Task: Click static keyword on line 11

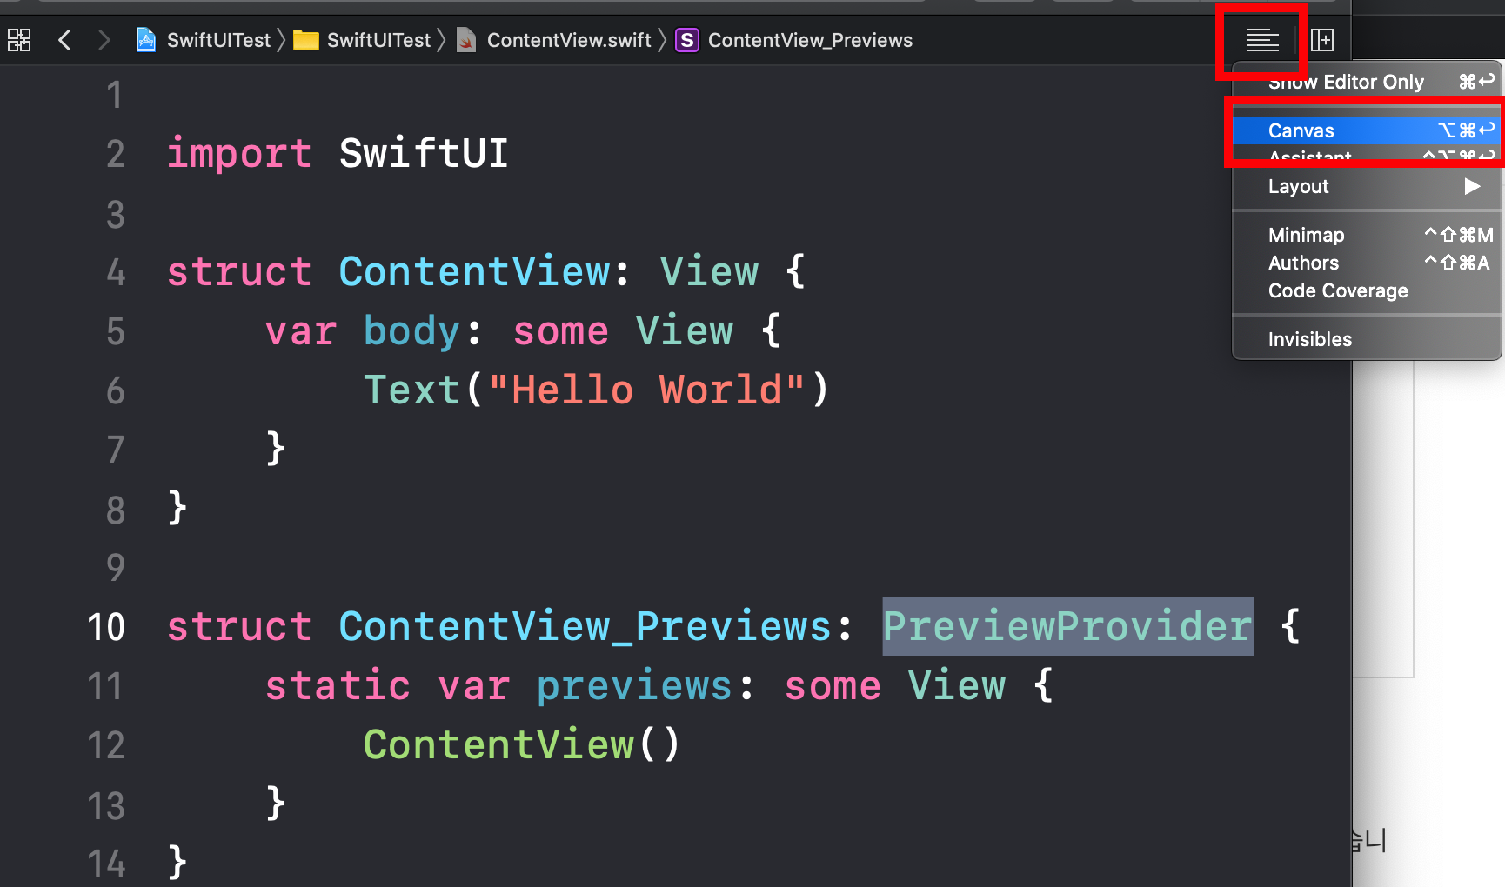Action: point(338,686)
